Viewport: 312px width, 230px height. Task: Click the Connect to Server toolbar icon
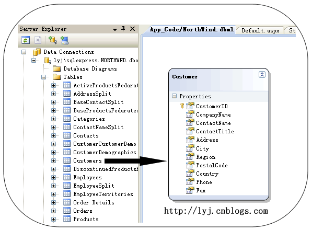tap(64, 40)
